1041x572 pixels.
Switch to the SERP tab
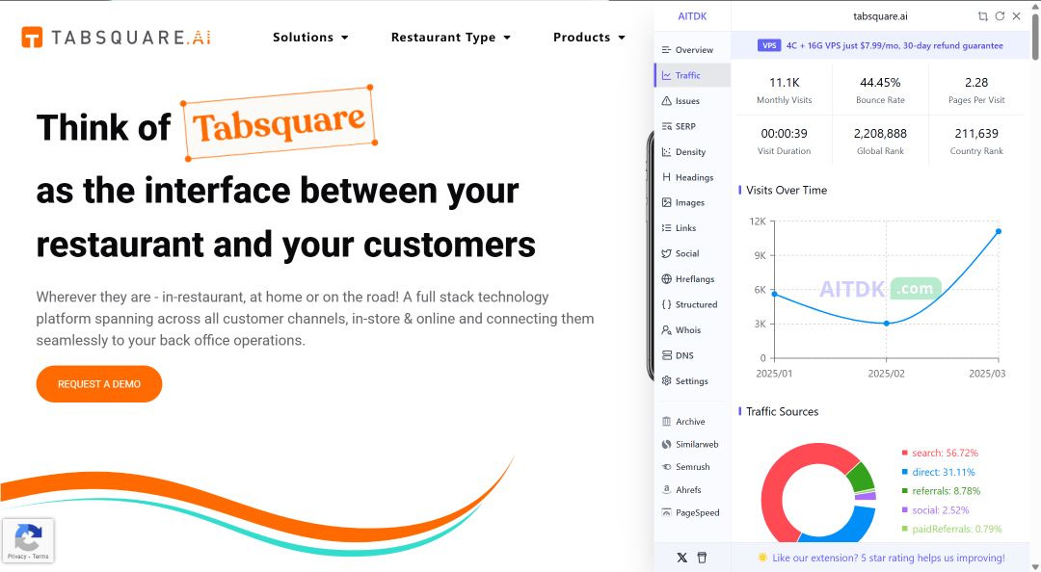[692, 126]
